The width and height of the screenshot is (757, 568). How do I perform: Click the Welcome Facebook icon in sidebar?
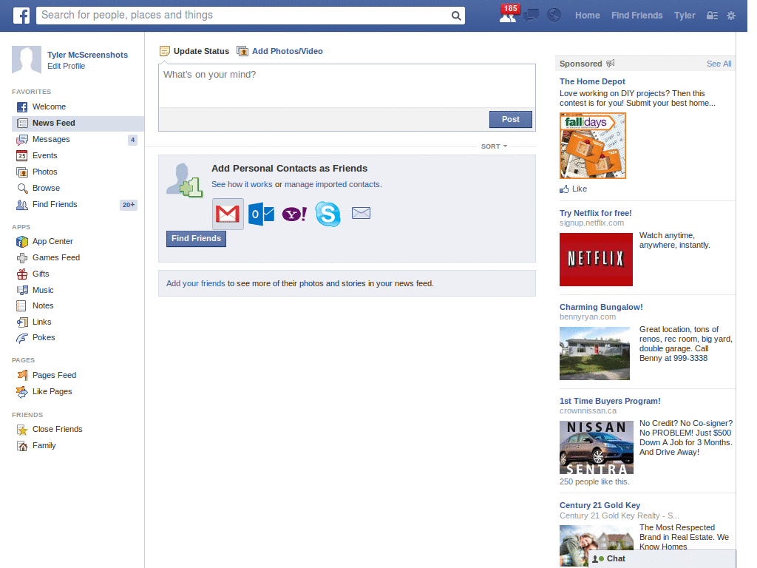(x=22, y=107)
